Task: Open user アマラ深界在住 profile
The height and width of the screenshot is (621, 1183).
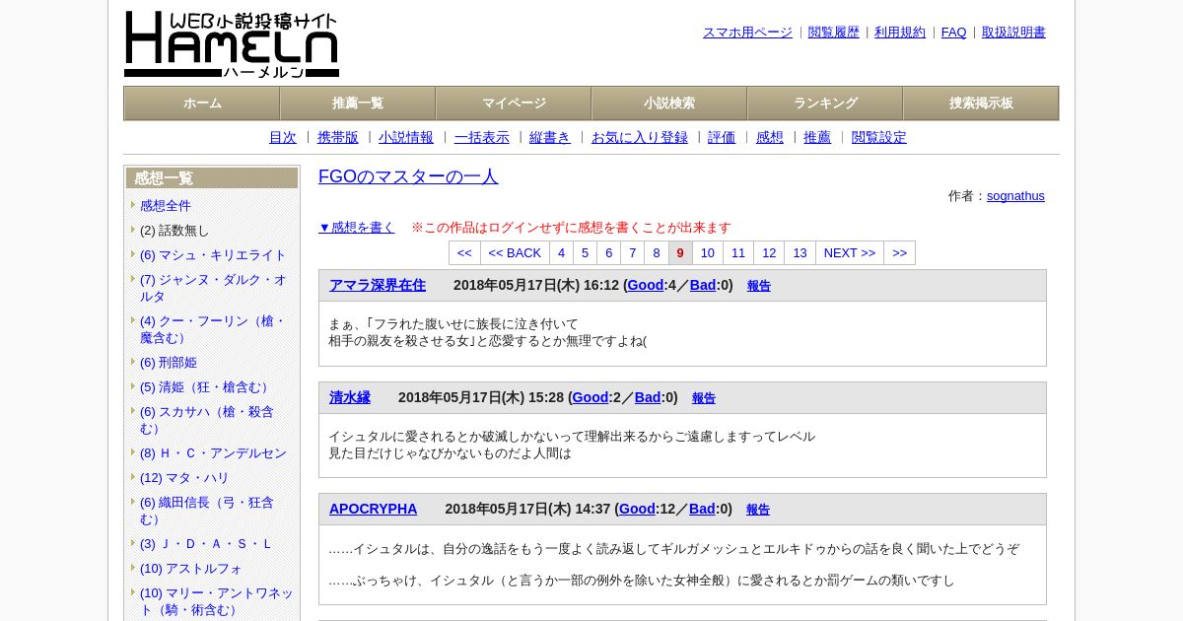Action: [x=378, y=285]
